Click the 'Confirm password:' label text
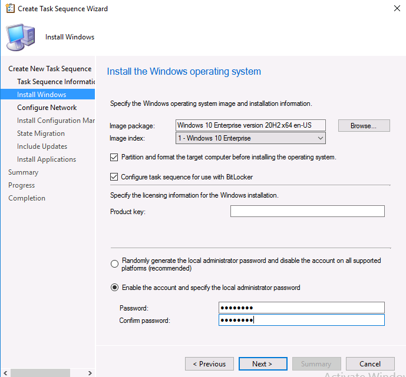Viewport: 406px width, 377px height. (x=144, y=321)
